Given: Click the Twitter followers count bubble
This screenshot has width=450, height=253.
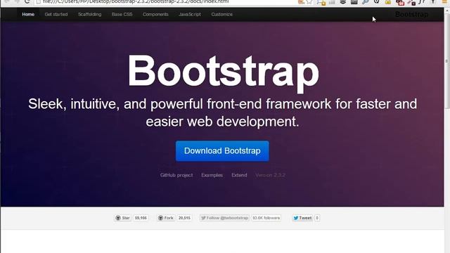Looking at the screenshot, I should click(266, 218).
